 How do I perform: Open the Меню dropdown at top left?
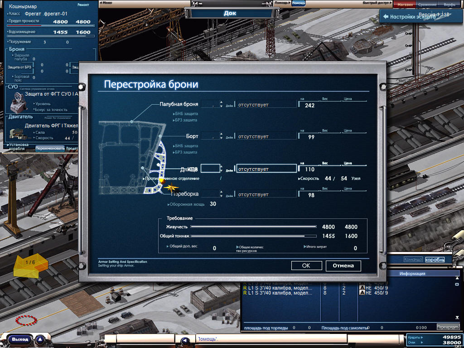[107, 3]
